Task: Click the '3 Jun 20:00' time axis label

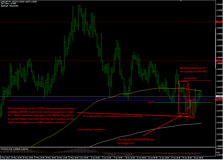Action: click(84, 158)
